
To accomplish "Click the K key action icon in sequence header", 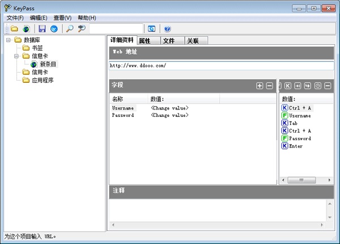I will (x=288, y=86).
